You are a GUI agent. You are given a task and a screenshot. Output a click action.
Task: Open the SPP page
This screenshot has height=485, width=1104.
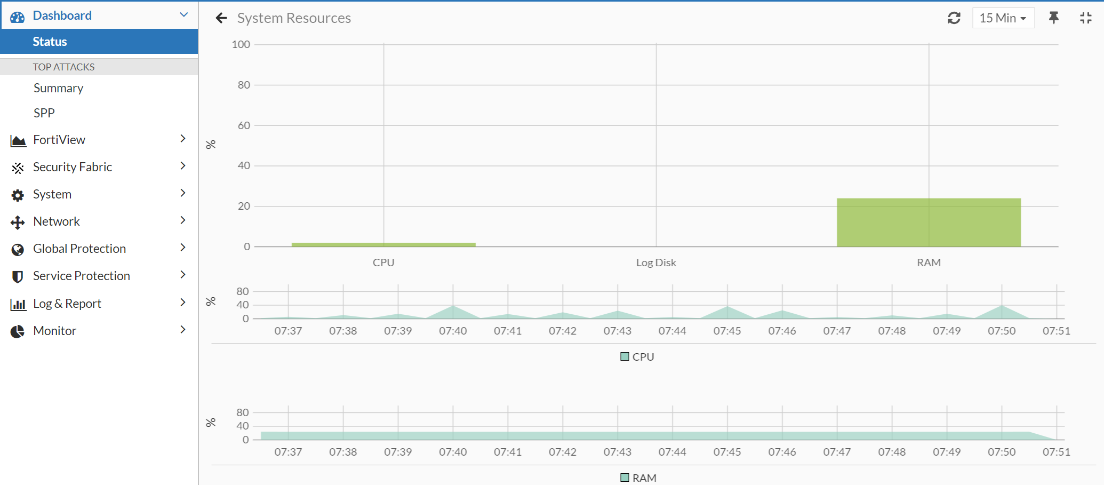point(44,113)
